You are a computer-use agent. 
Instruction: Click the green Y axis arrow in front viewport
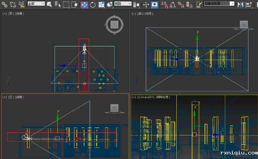(197, 37)
